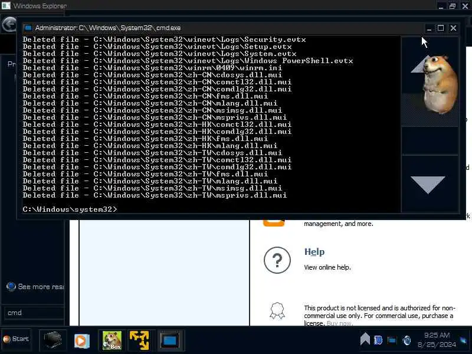Click the zh-HK\fms.dll.mui line
472x354 pixels.
145,139
